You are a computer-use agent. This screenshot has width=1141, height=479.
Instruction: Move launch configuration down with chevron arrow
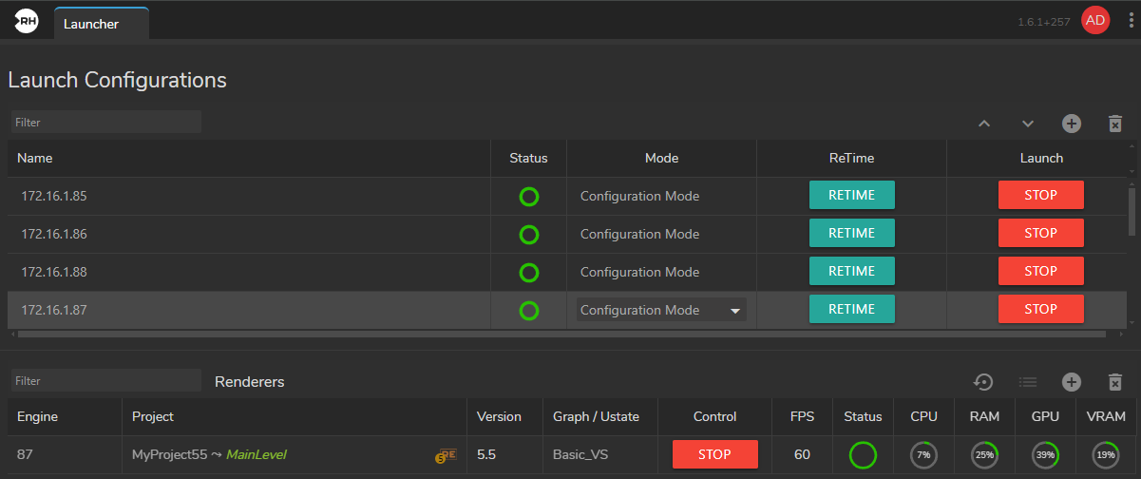[x=1028, y=124]
